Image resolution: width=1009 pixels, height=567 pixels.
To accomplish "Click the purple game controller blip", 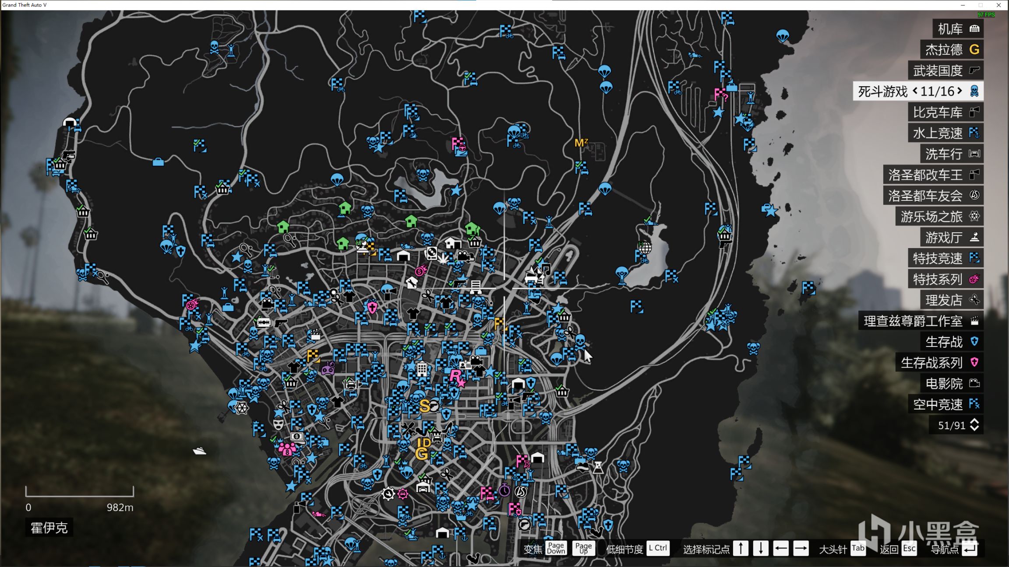I will (x=328, y=370).
